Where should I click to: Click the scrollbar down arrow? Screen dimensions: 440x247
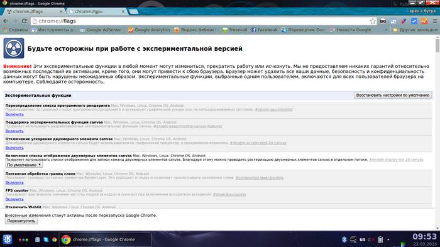point(437,229)
